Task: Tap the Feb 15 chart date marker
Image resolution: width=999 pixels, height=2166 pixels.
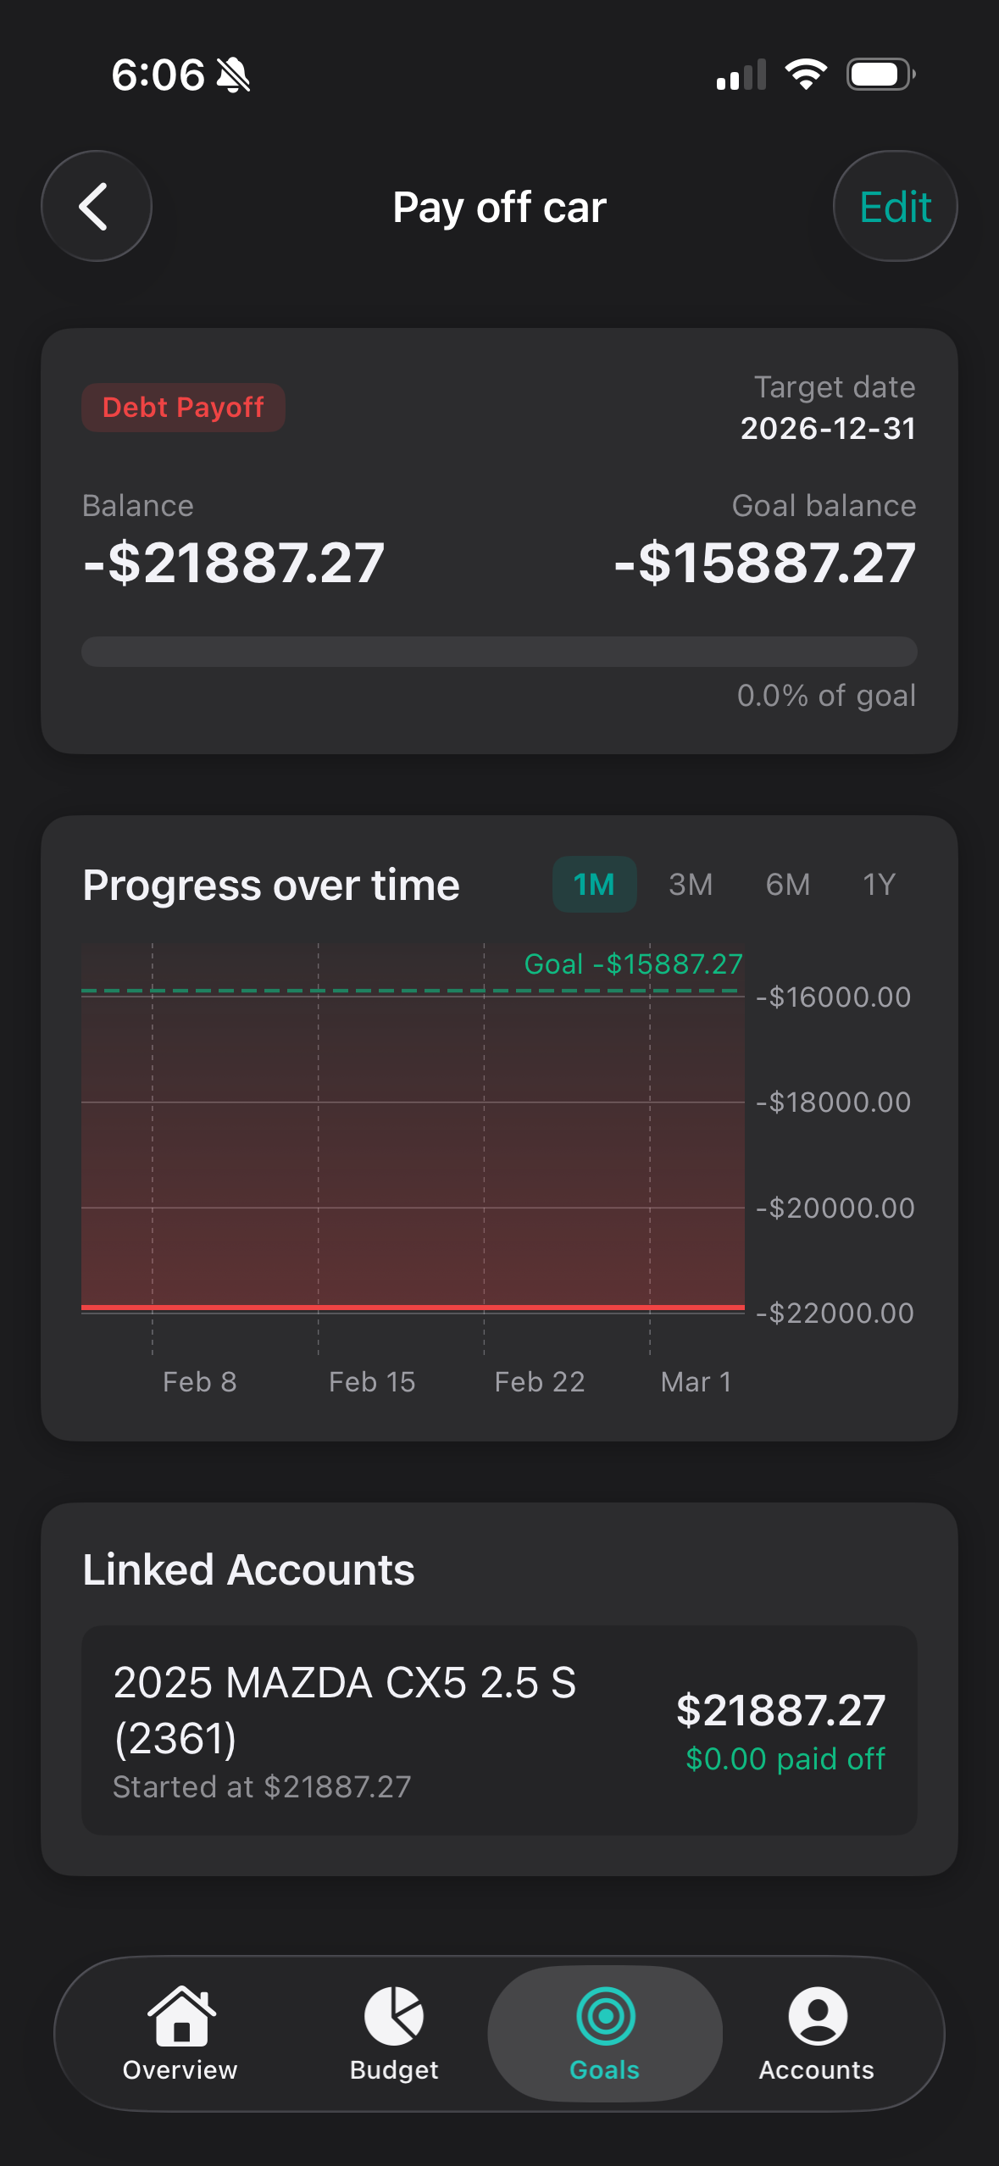Action: 372,1381
